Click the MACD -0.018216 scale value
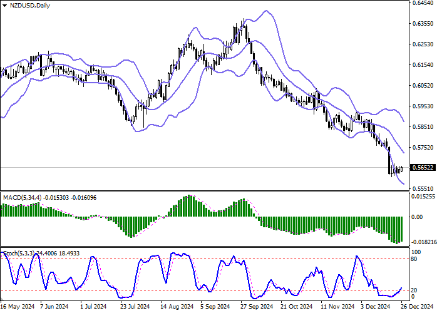This screenshot has height=313, width=437. pos(424,241)
